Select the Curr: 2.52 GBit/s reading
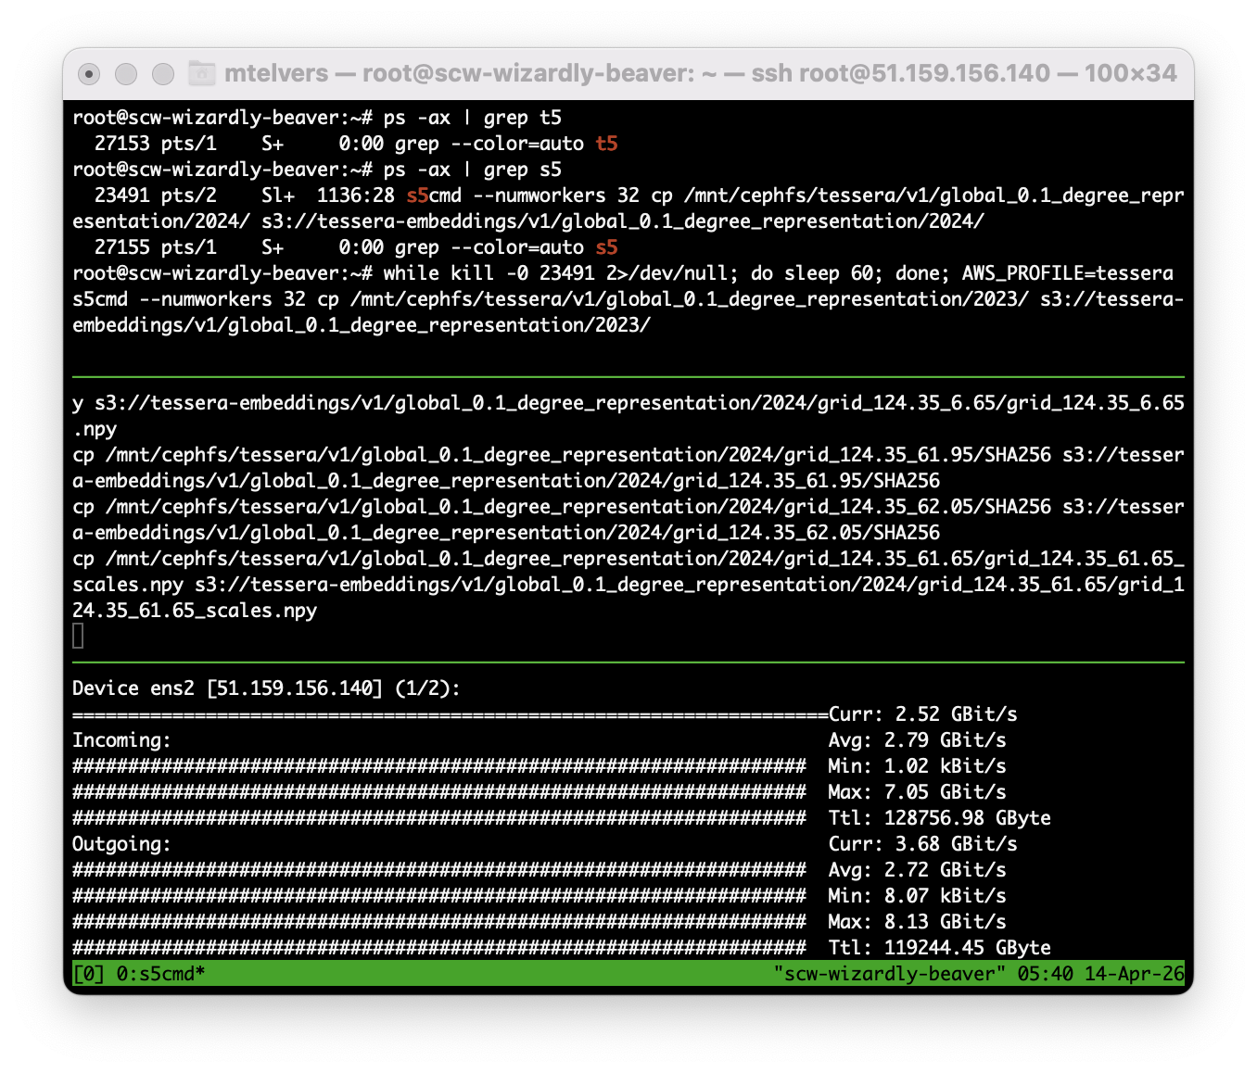This screenshot has width=1257, height=1073. tap(922, 714)
